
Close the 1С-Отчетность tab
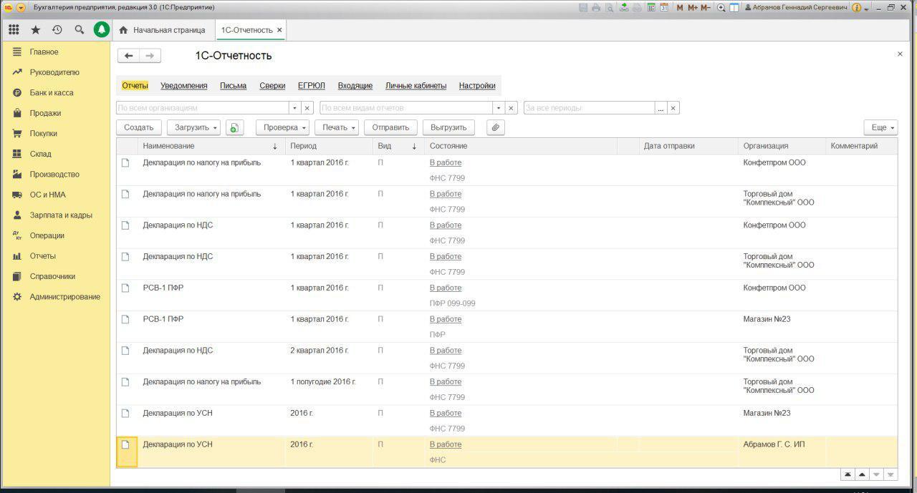(279, 30)
